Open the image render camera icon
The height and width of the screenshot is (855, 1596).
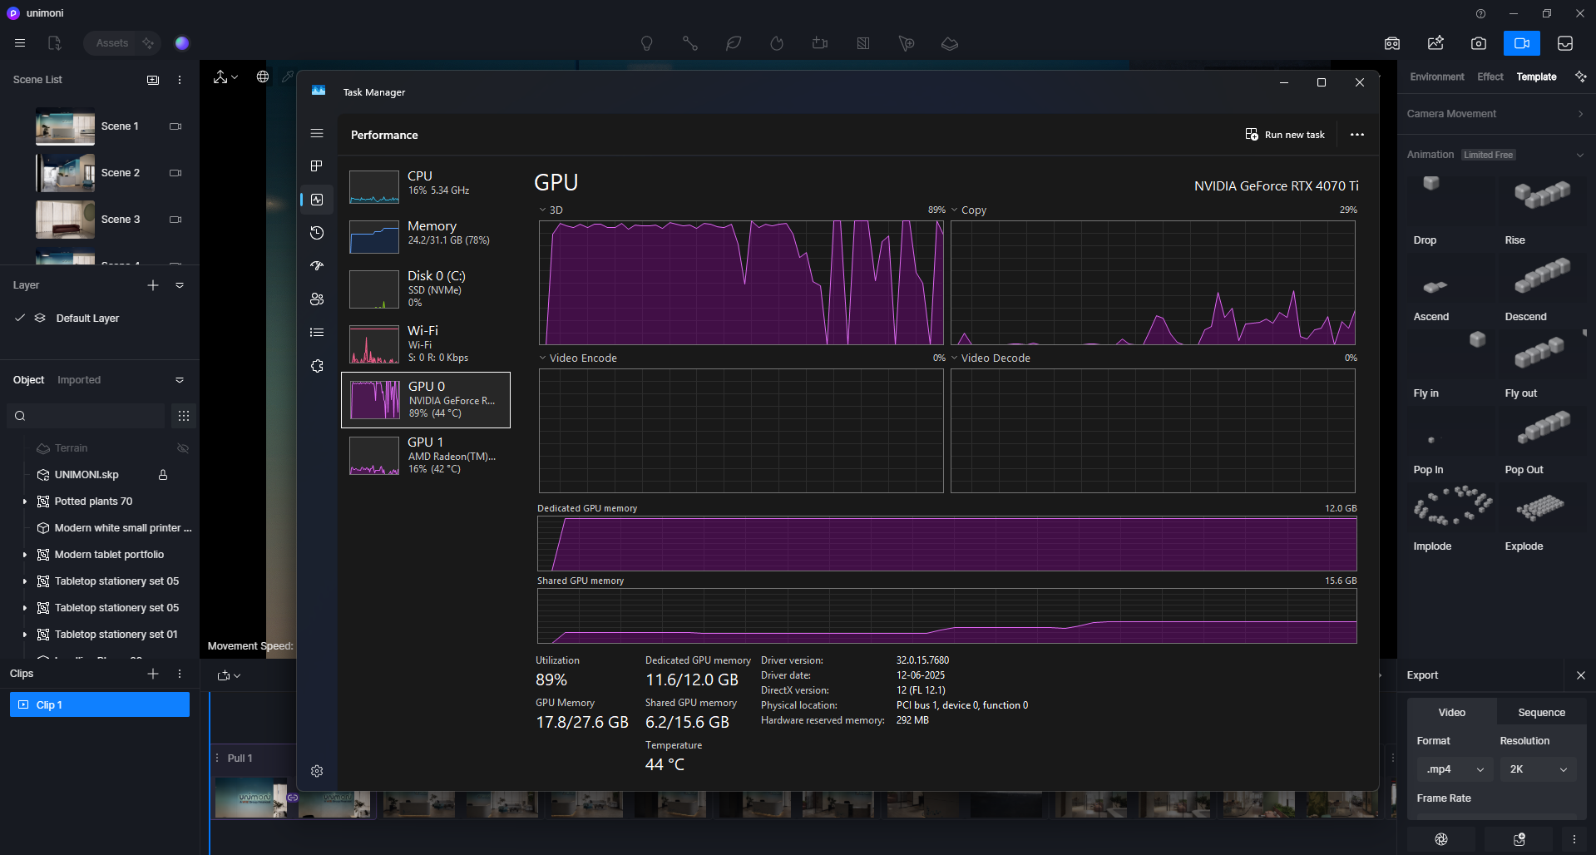1478,43
